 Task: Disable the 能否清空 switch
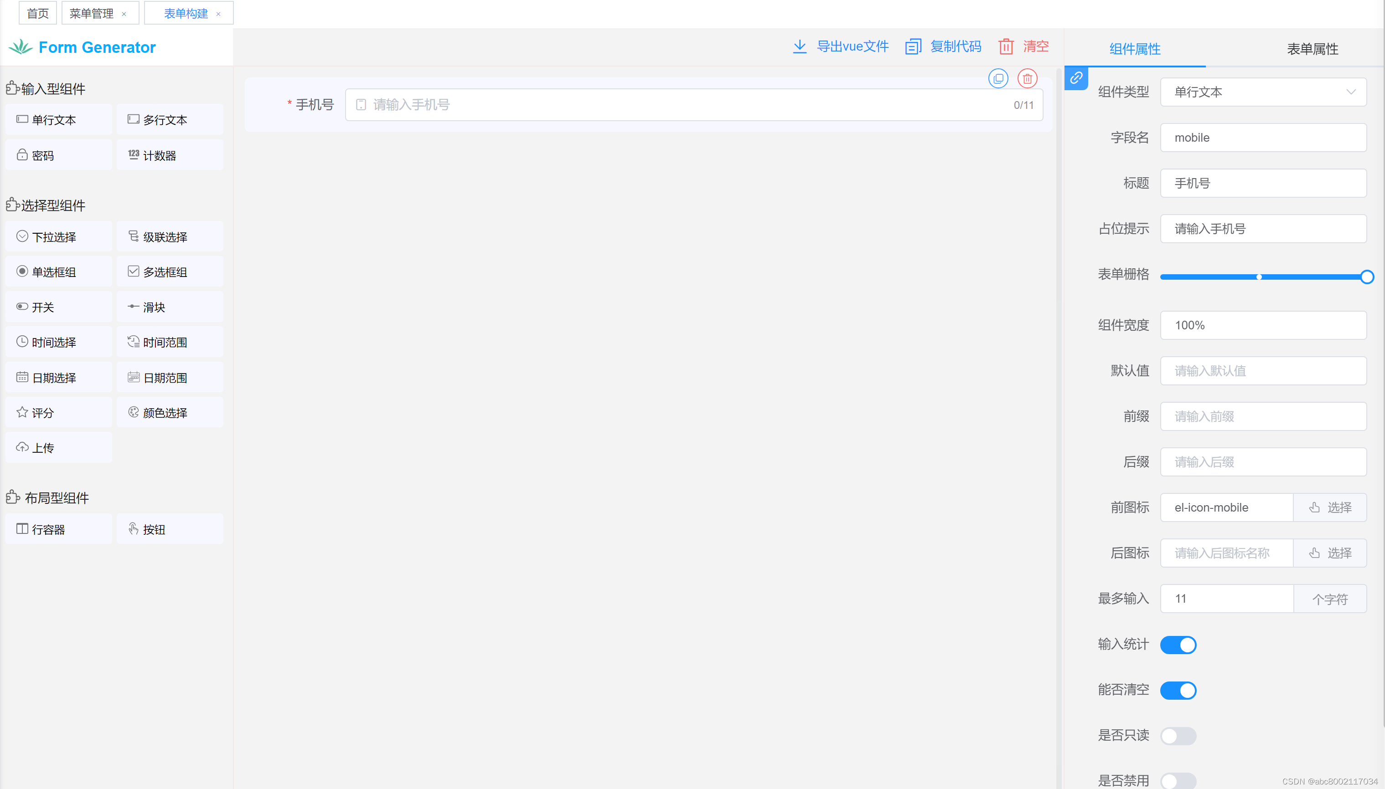click(x=1178, y=691)
